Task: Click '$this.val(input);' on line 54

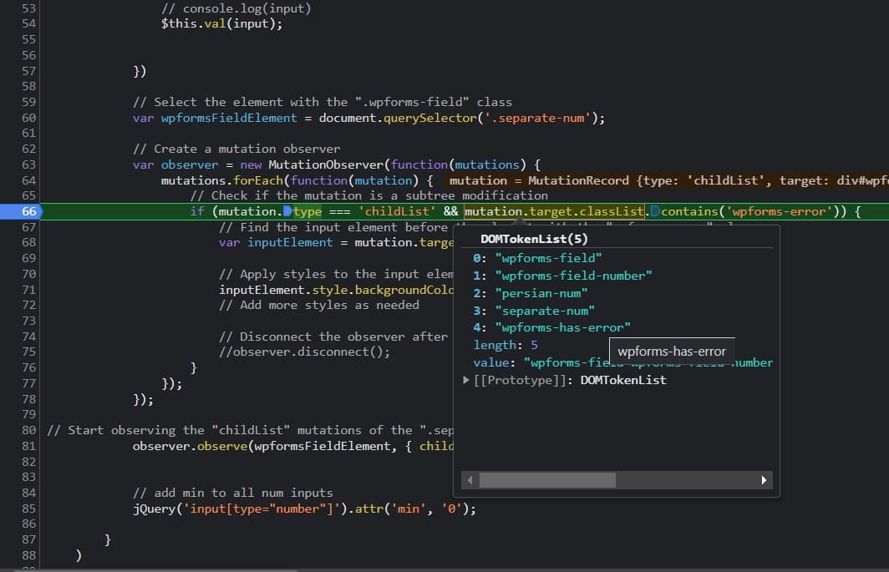Action: pos(221,24)
